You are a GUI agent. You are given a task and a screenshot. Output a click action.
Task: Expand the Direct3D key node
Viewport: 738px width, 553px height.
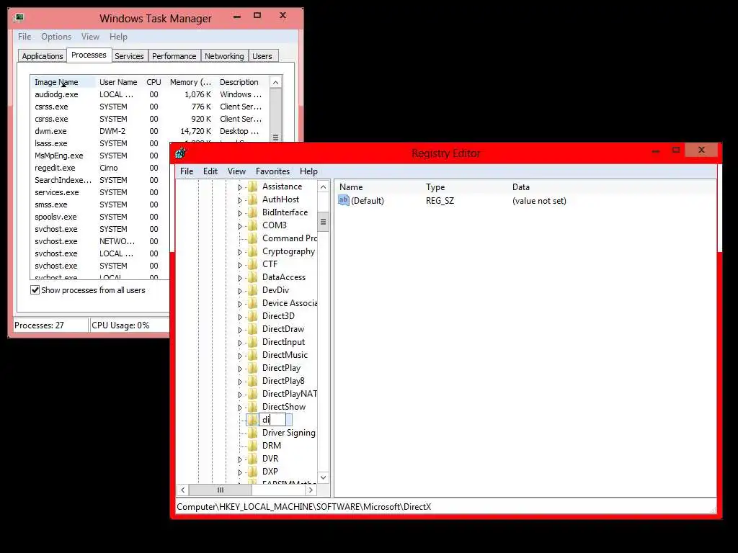pyautogui.click(x=240, y=317)
